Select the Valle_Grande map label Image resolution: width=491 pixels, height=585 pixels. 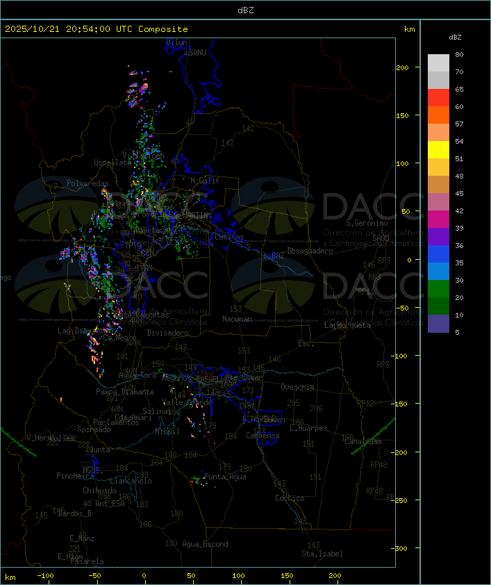(187, 402)
